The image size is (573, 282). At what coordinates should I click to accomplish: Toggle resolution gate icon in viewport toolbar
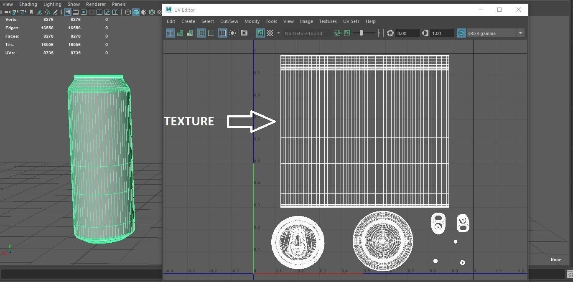[84, 12]
